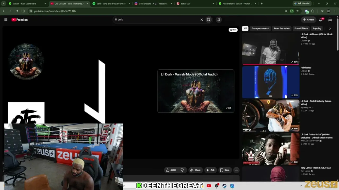
Task: Open the Make It Out video thumbnail
Action: 270,149
